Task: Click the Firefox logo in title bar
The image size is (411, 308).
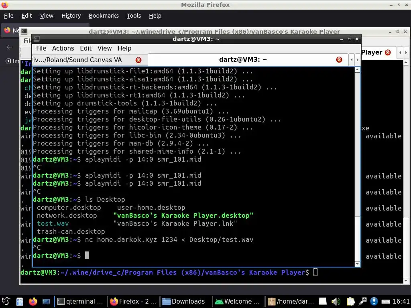Action: click(5, 4)
